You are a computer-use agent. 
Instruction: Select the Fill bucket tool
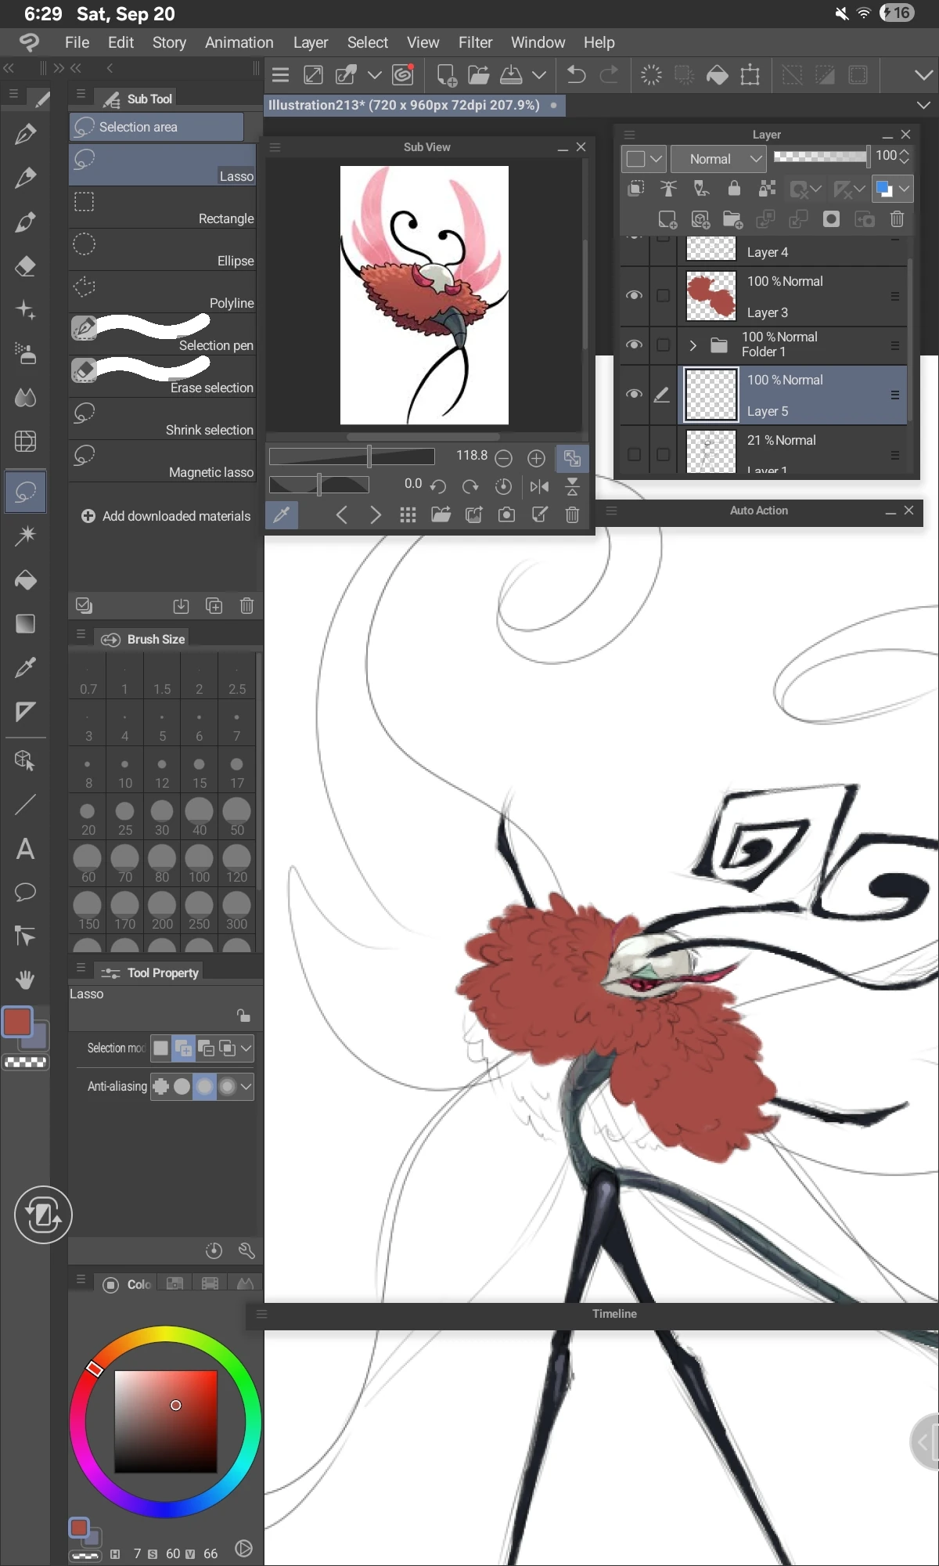click(x=25, y=579)
